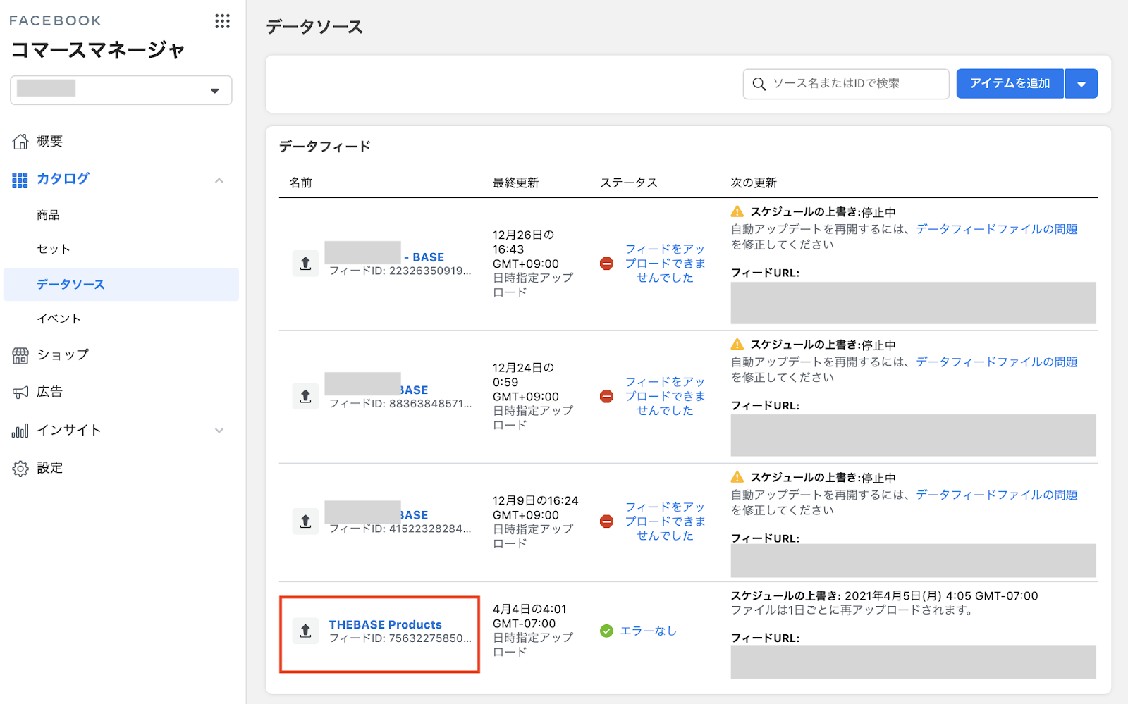Open イベント under catalog
Image resolution: width=1128 pixels, height=704 pixels.
[59, 319]
